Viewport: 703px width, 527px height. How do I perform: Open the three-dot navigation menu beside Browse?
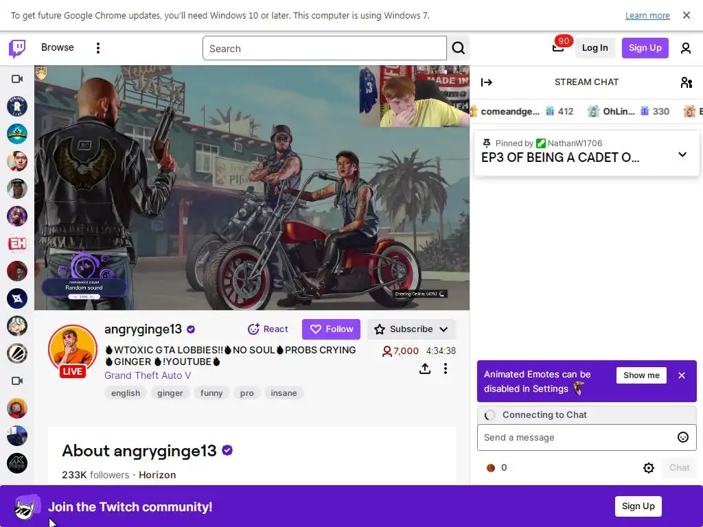97,48
